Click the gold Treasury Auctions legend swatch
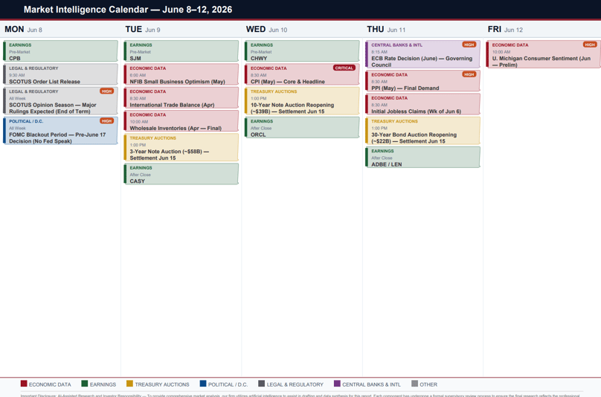 pyautogui.click(x=129, y=384)
